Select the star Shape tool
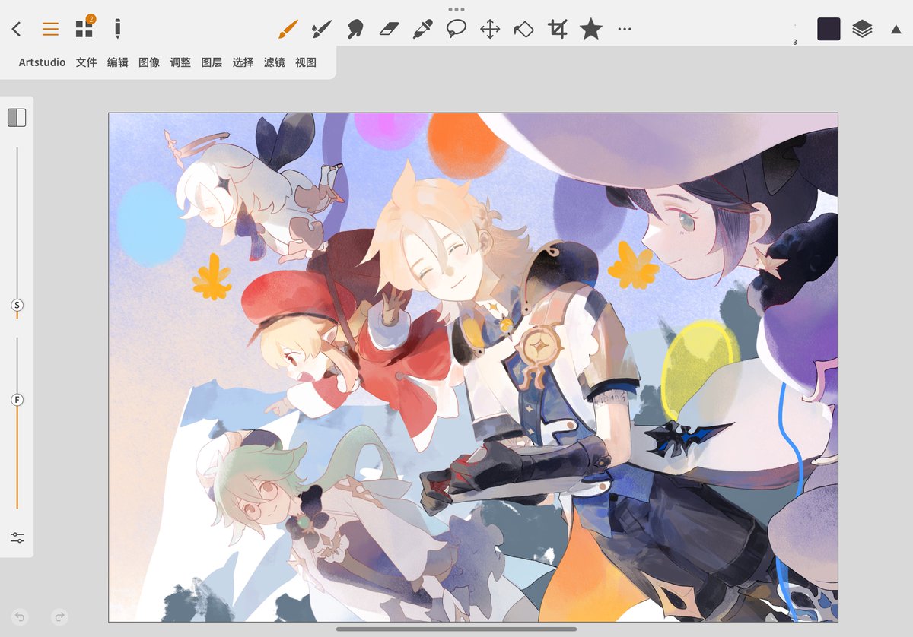Image resolution: width=913 pixels, height=637 pixels. point(591,30)
